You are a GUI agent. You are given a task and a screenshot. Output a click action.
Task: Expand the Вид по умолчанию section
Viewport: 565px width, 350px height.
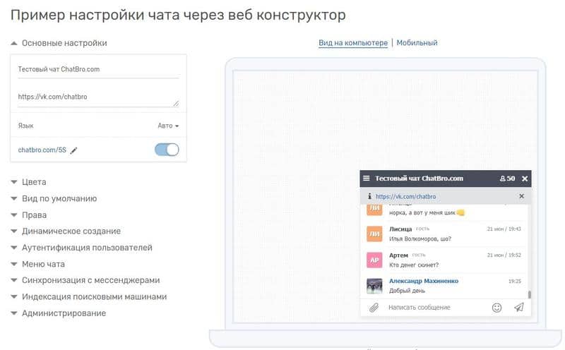[54, 198]
